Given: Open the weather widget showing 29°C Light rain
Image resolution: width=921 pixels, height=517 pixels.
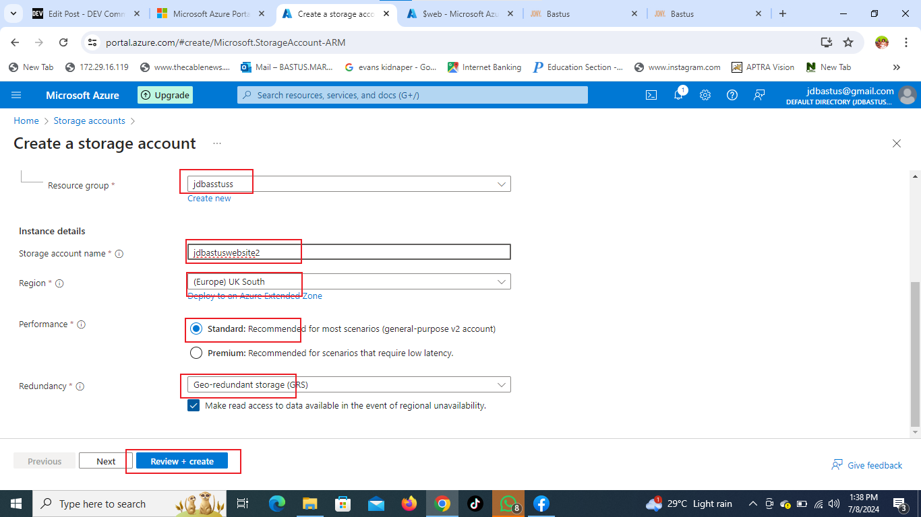Looking at the screenshot, I should 688,504.
